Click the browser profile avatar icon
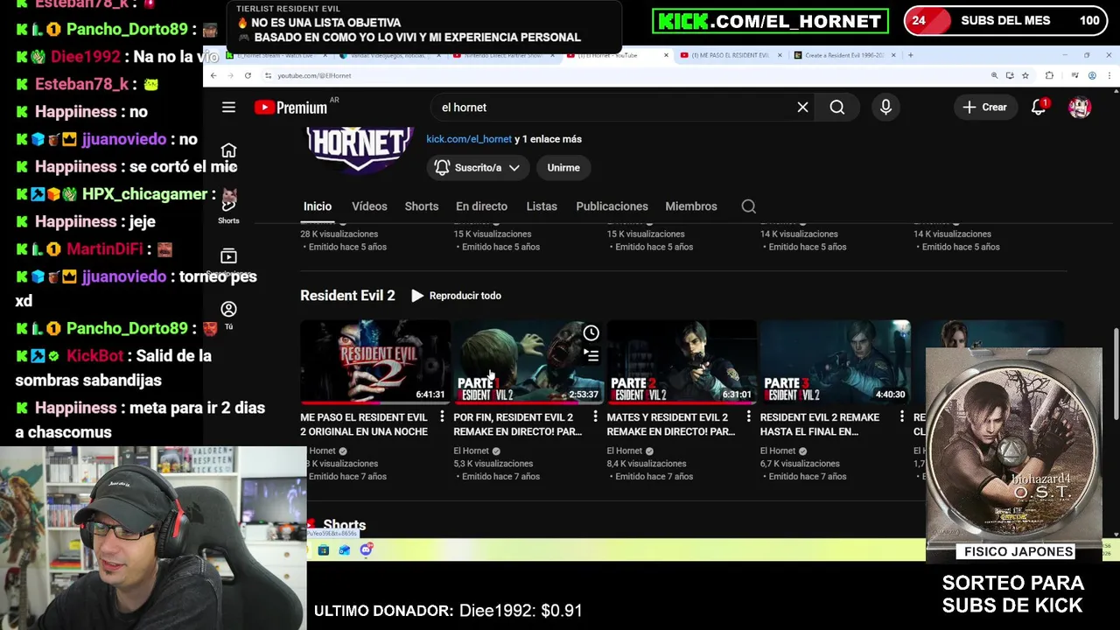The image size is (1120, 630). 1092,75
